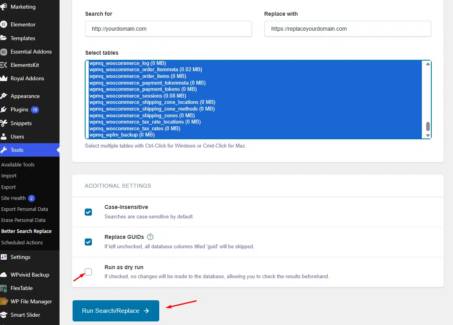Click the tables list scroll up arrow
Image resolution: width=453 pixels, height=325 pixels.
point(428,64)
